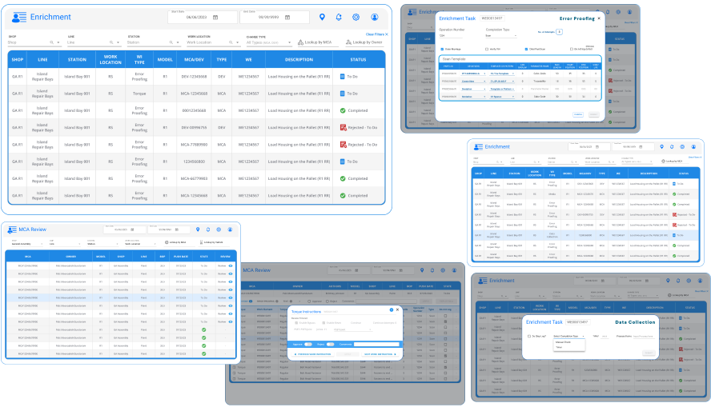Viewport: 711px width, 415px height.
Task: Click Lookup by Owner in large Enrichment window
Action: pyautogui.click(x=364, y=42)
